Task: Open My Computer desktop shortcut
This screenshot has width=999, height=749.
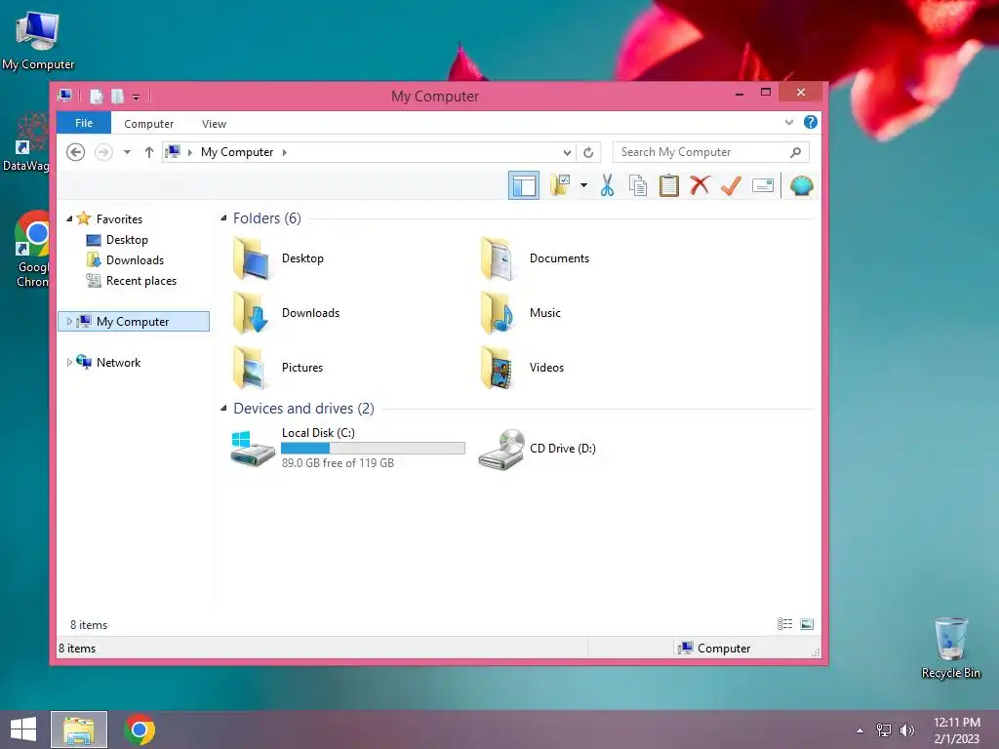Action: coord(38,40)
